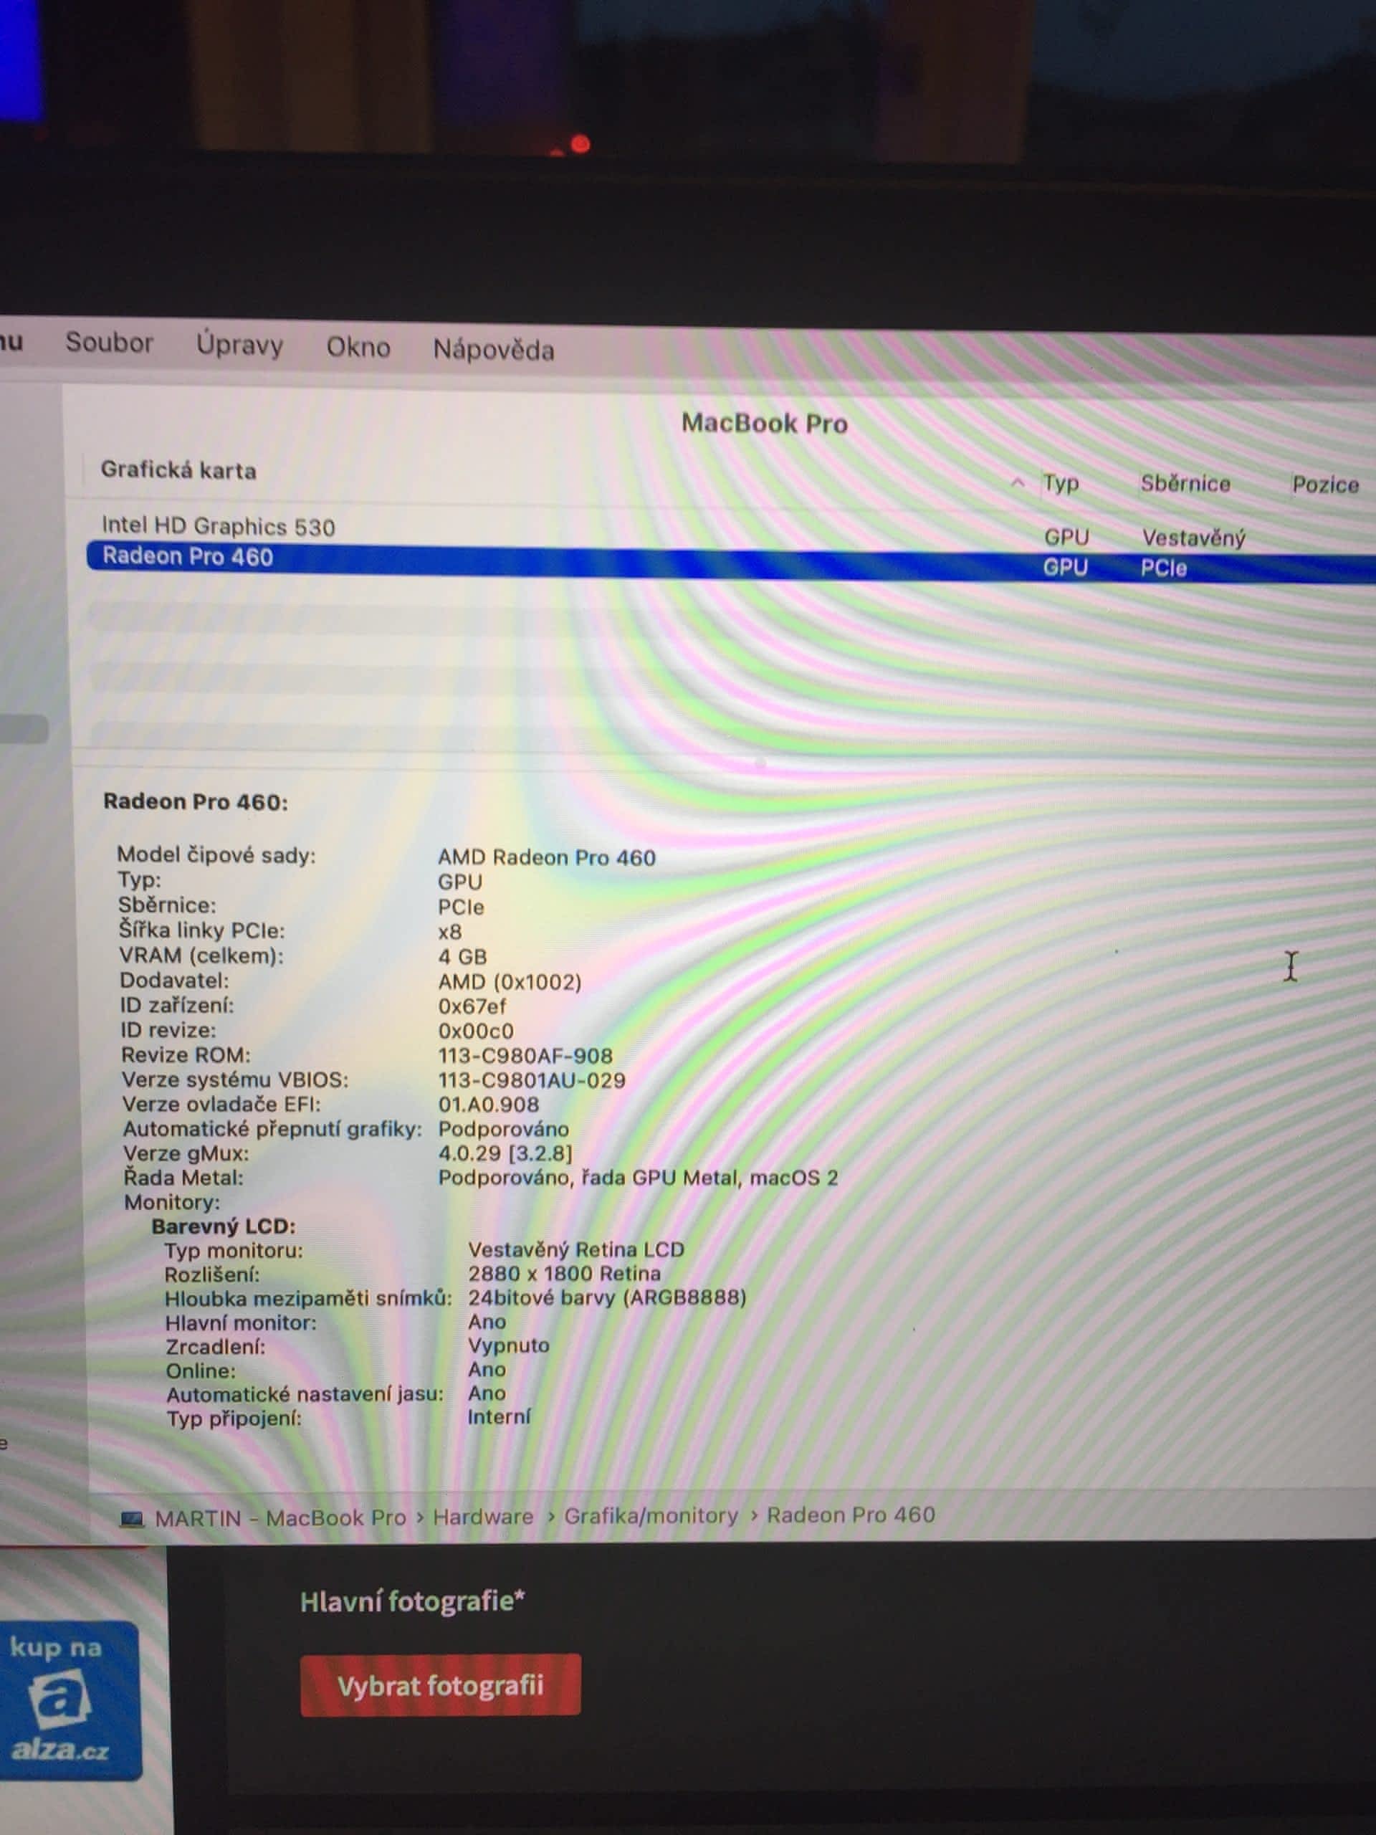Click the MacBook Pro computer icon in path bar
Viewport: 1376px width, 1835px height.
point(131,1518)
